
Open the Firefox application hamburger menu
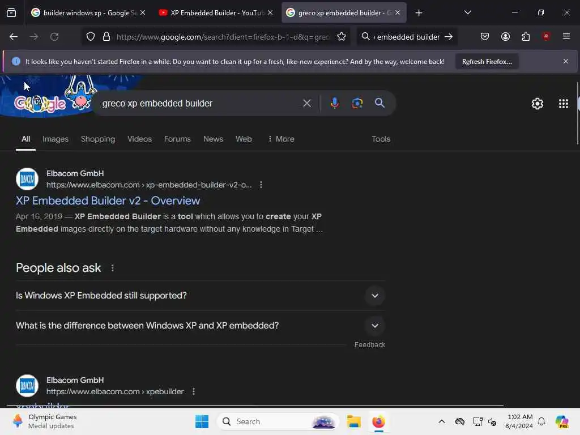pyautogui.click(x=566, y=36)
